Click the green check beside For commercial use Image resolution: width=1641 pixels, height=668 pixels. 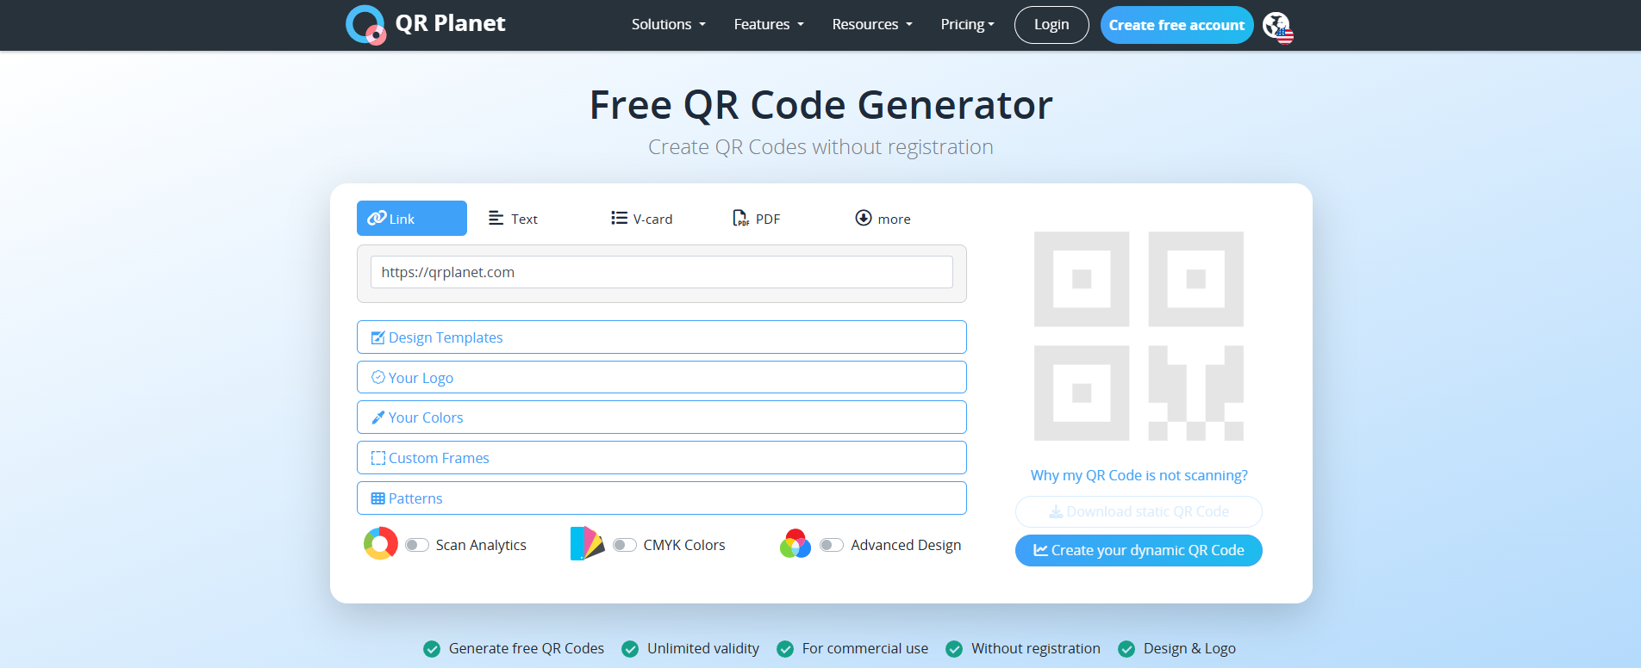point(785,649)
